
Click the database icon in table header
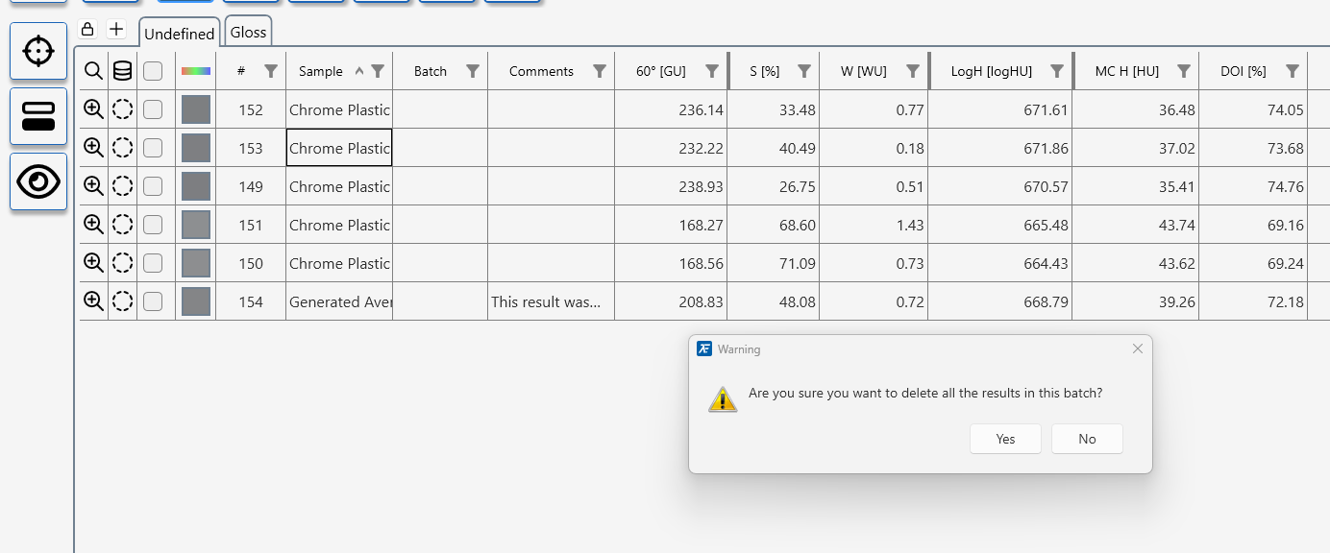122,71
